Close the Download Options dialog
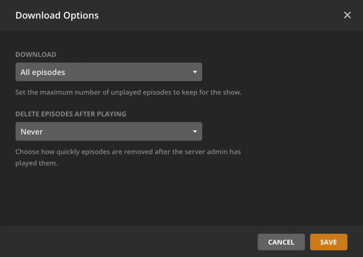The image size is (363, 257). 347,15
